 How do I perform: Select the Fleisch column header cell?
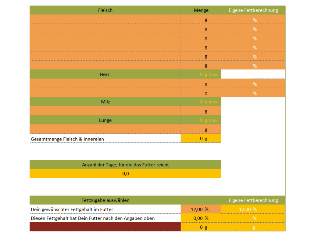[x=105, y=10]
